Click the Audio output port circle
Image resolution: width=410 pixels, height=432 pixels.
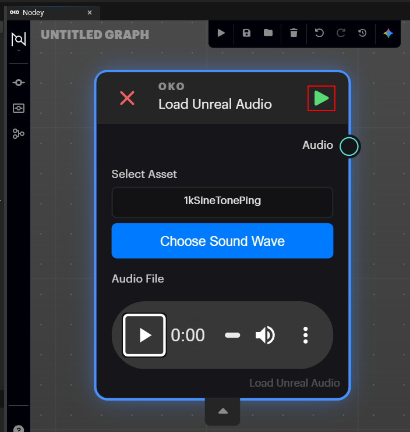click(349, 147)
